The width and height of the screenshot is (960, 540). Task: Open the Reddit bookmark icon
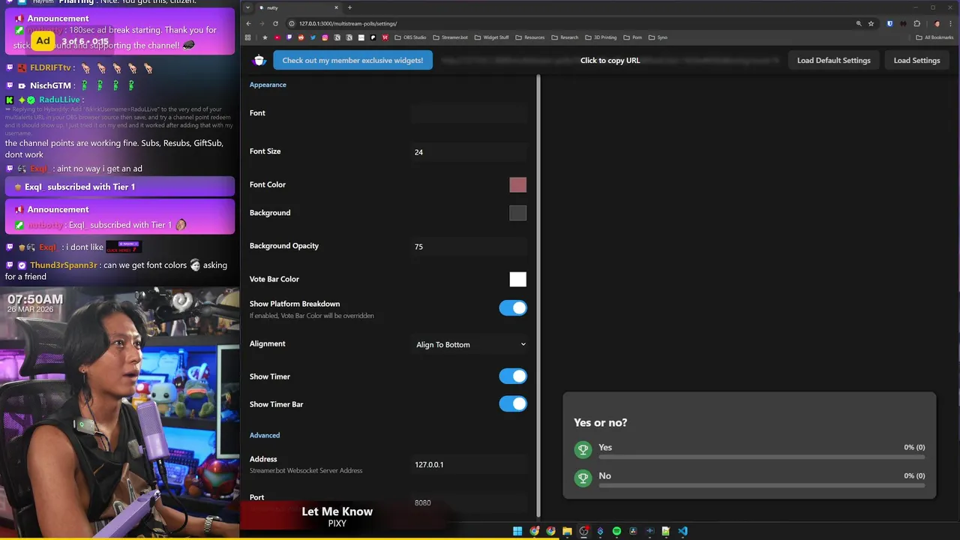[301, 37]
